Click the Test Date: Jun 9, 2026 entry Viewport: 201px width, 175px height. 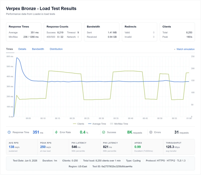(25, 160)
